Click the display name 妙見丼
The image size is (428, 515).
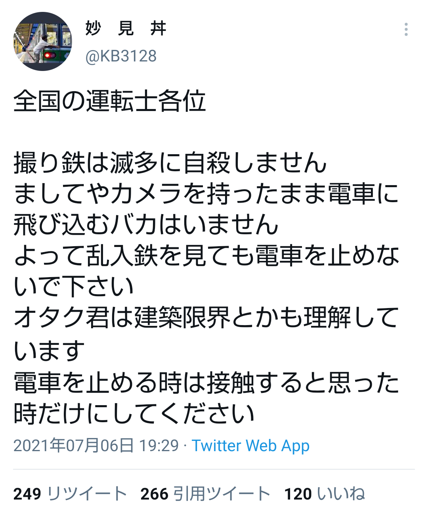tap(126, 29)
